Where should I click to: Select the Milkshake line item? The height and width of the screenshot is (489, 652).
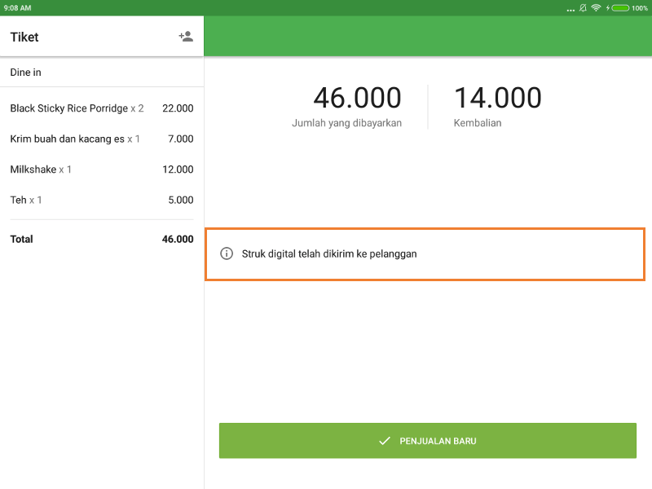101,169
